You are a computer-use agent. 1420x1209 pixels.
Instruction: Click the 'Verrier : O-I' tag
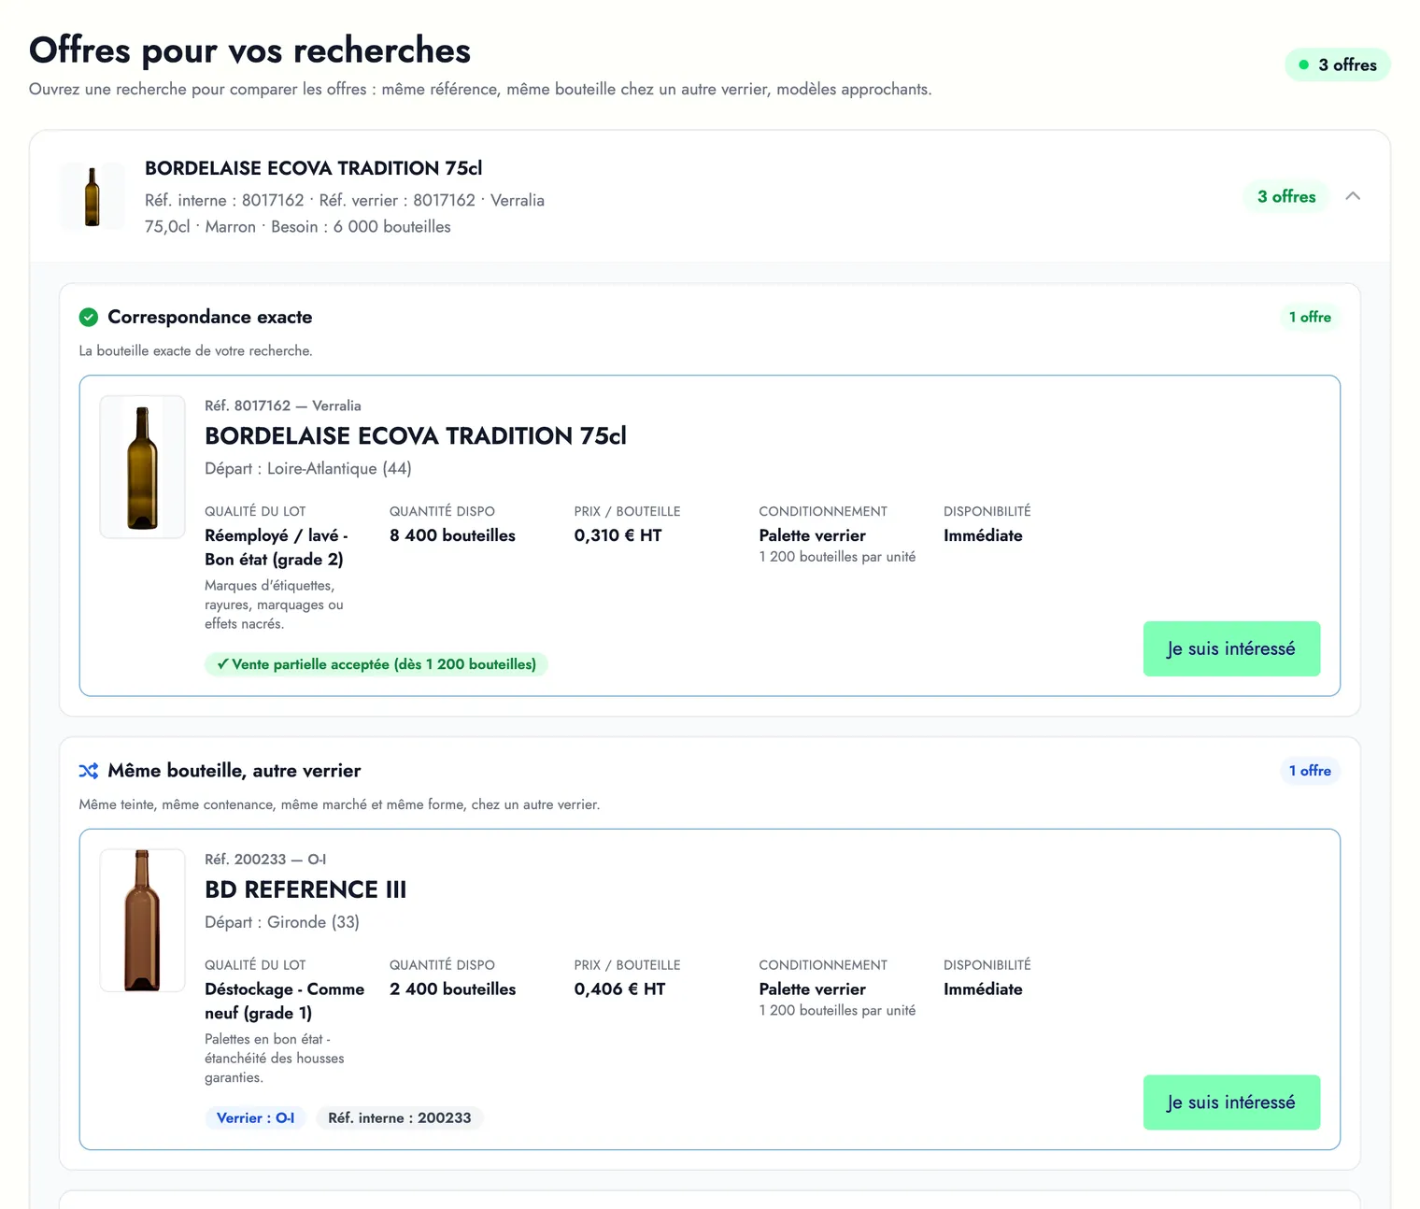[255, 1118]
